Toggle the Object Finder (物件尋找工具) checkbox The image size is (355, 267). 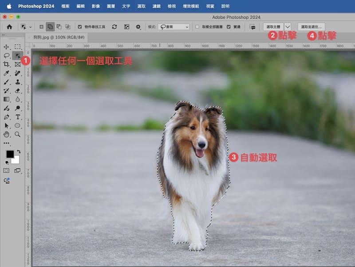(x=80, y=27)
